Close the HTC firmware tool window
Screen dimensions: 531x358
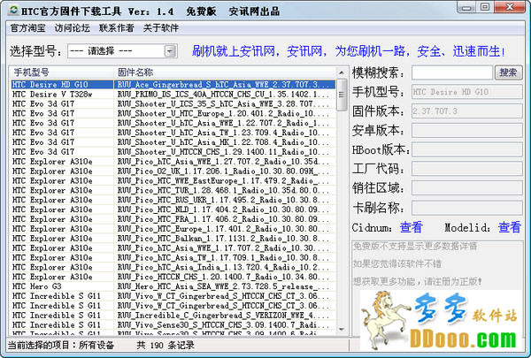click(x=510, y=7)
